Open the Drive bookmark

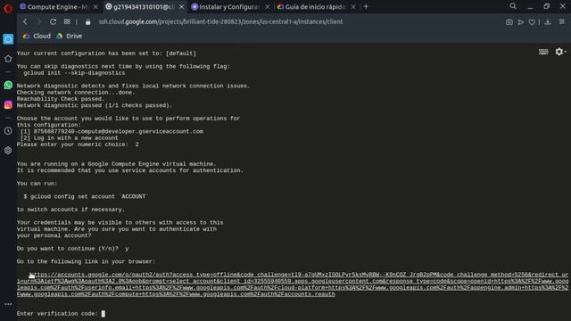[x=70, y=36]
